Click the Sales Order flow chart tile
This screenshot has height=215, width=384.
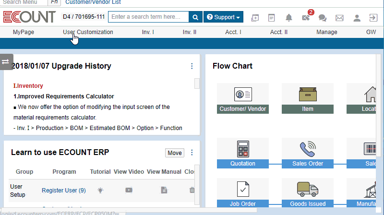pyautogui.click(x=308, y=153)
